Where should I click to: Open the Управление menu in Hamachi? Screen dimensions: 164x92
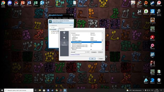point(65,18)
